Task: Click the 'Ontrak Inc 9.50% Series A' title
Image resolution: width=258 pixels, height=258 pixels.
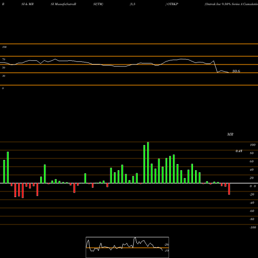Action: pos(231,4)
